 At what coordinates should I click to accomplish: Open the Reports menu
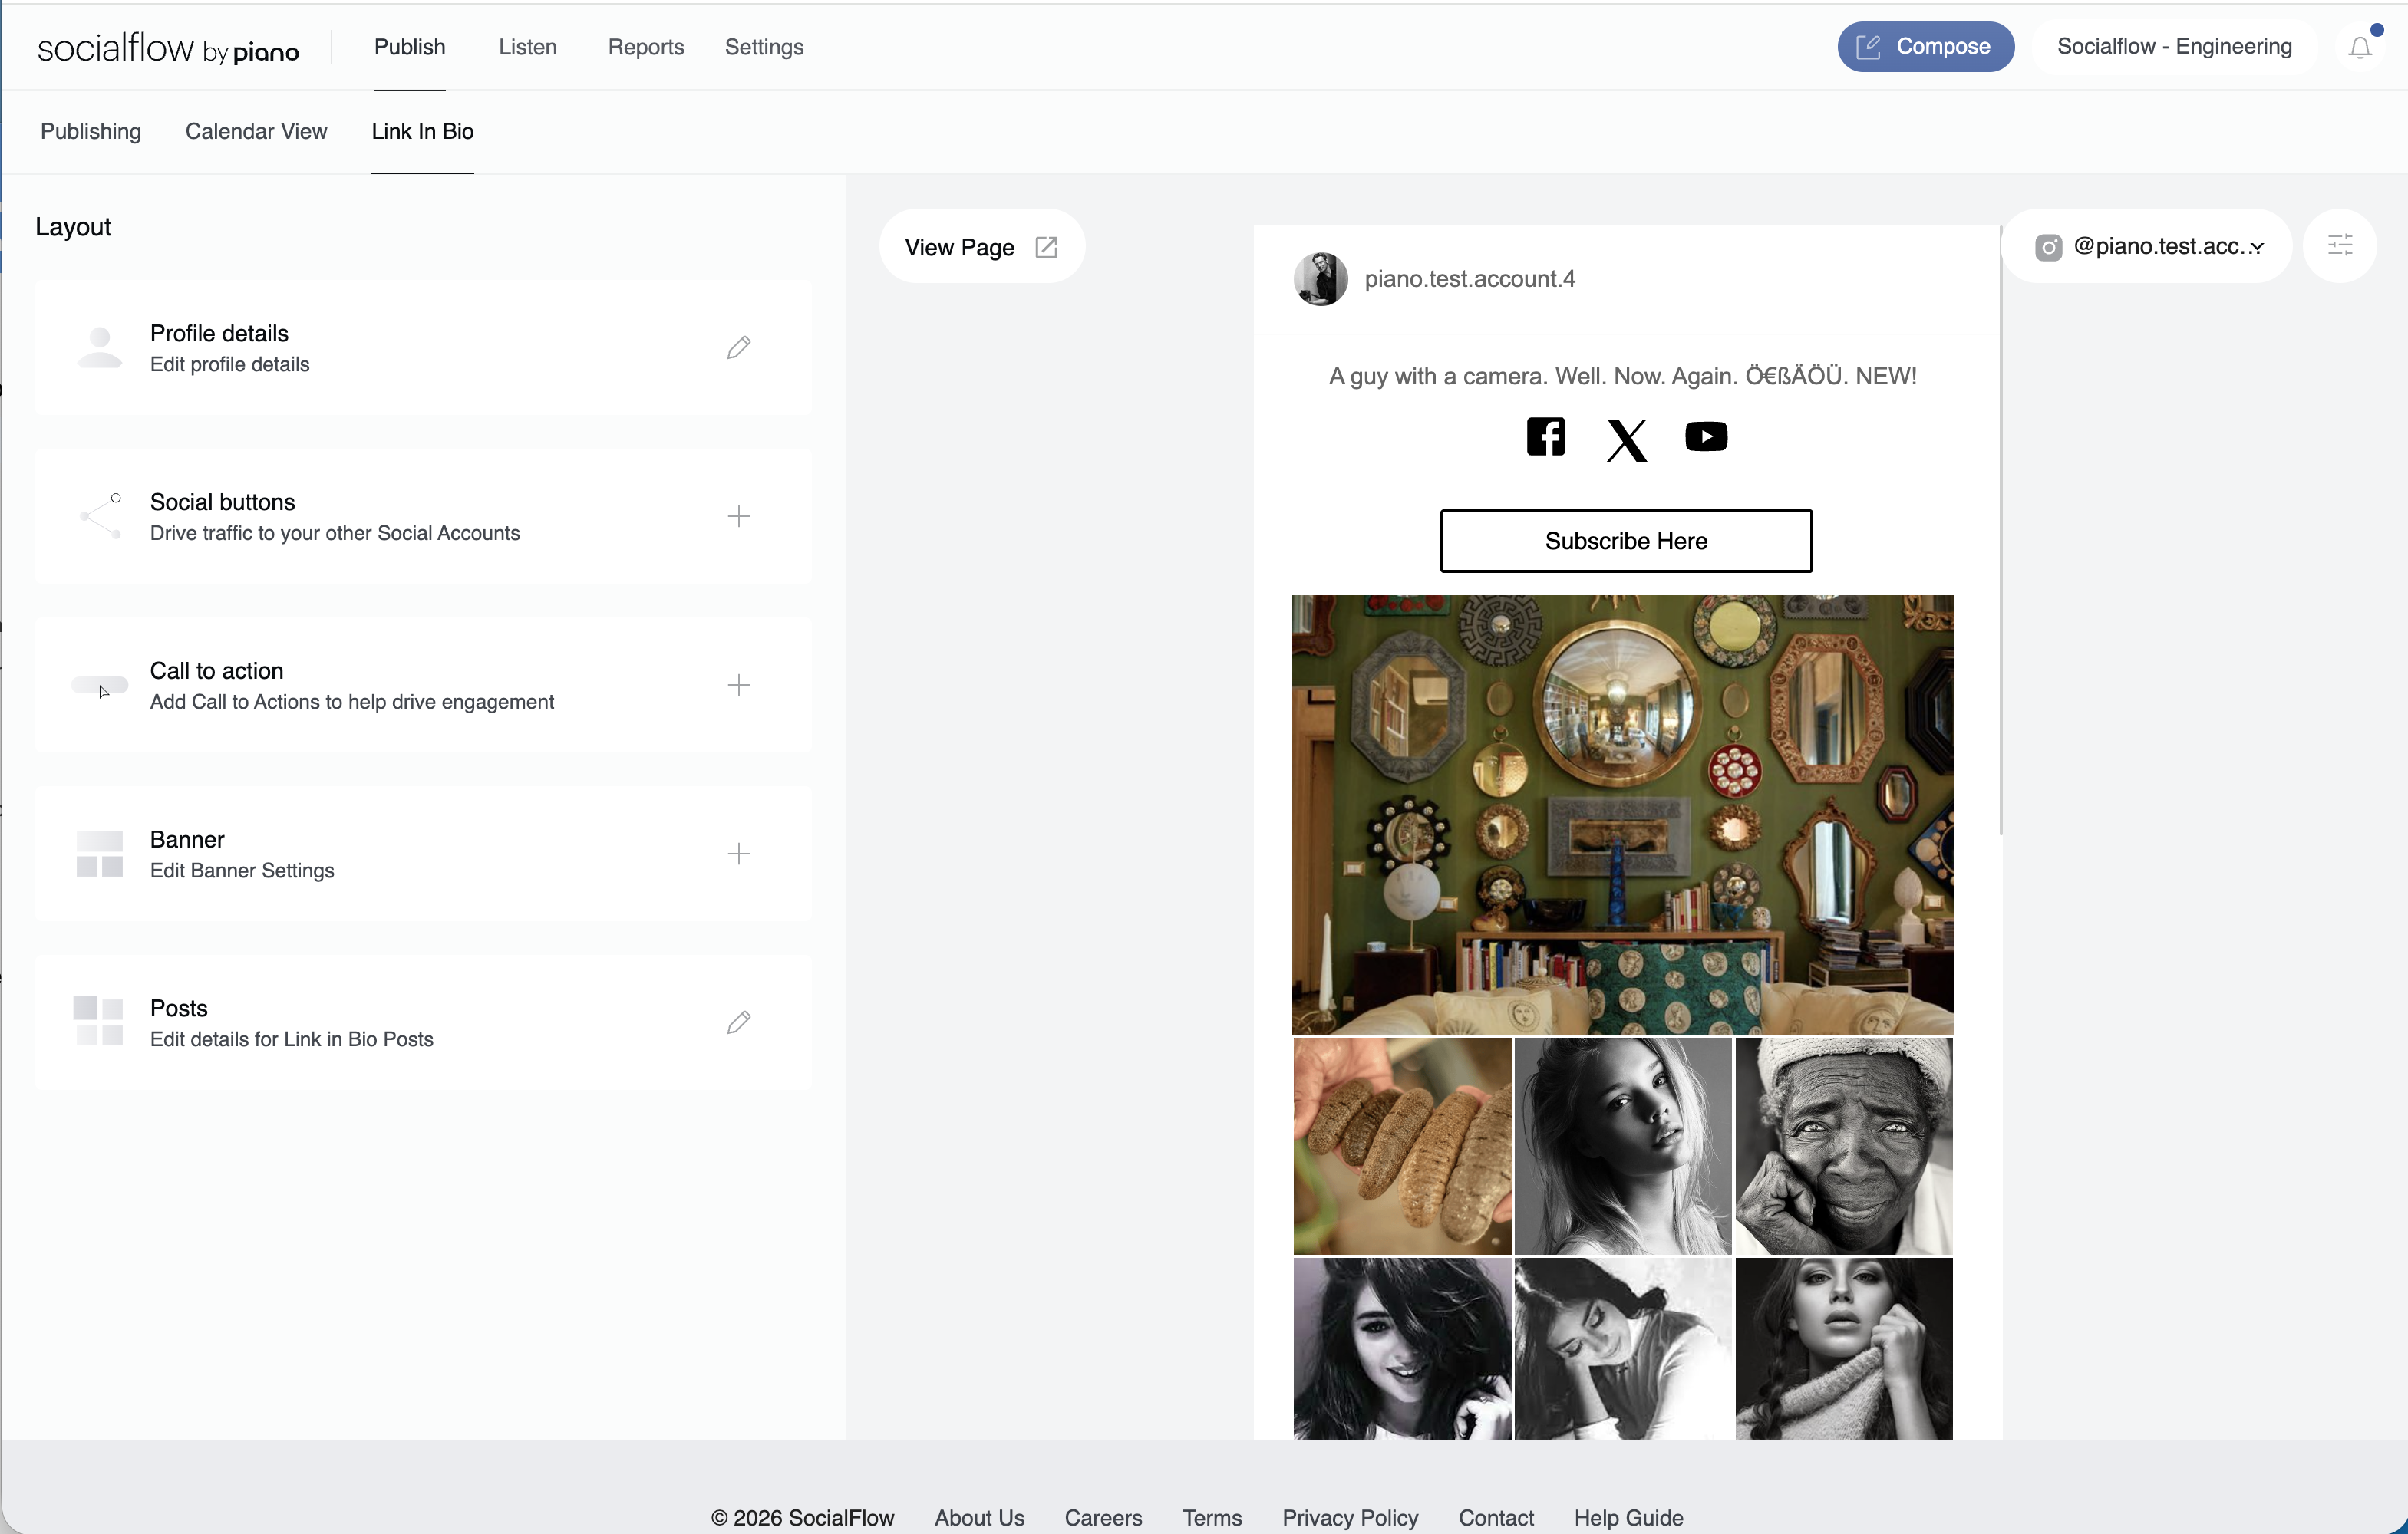tap(645, 47)
